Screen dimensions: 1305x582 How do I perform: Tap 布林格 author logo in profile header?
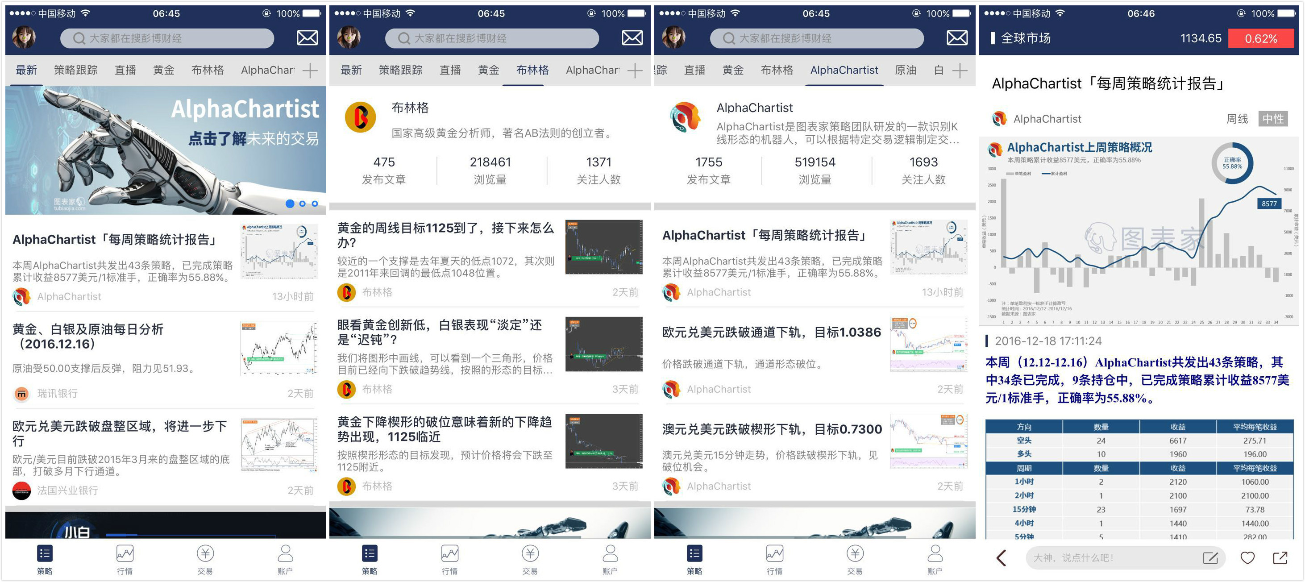click(x=360, y=117)
